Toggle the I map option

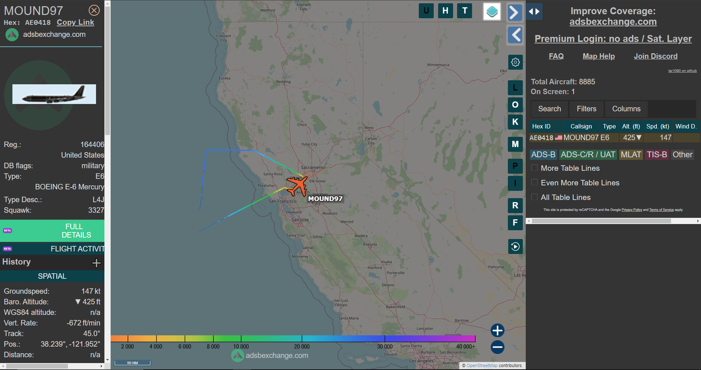pyautogui.click(x=515, y=183)
